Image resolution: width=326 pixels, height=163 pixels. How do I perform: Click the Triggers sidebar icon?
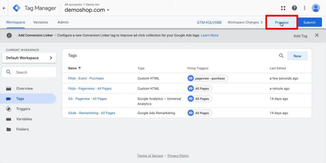[x=9, y=109]
